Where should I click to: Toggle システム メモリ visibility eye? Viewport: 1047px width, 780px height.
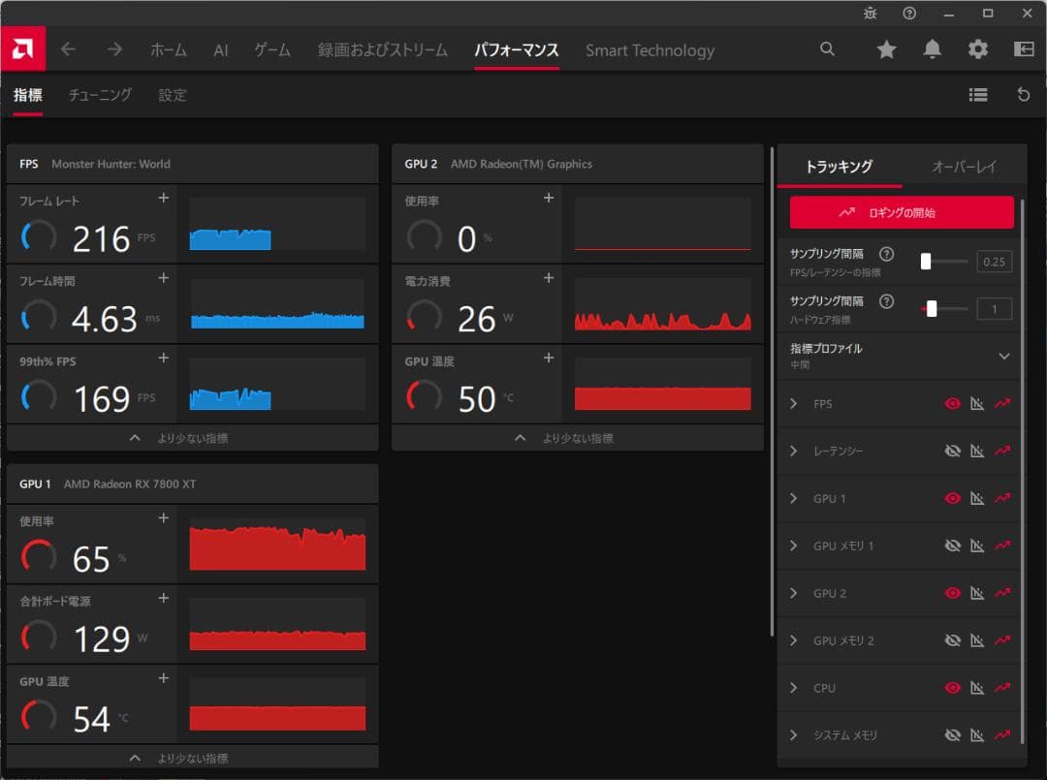(953, 735)
